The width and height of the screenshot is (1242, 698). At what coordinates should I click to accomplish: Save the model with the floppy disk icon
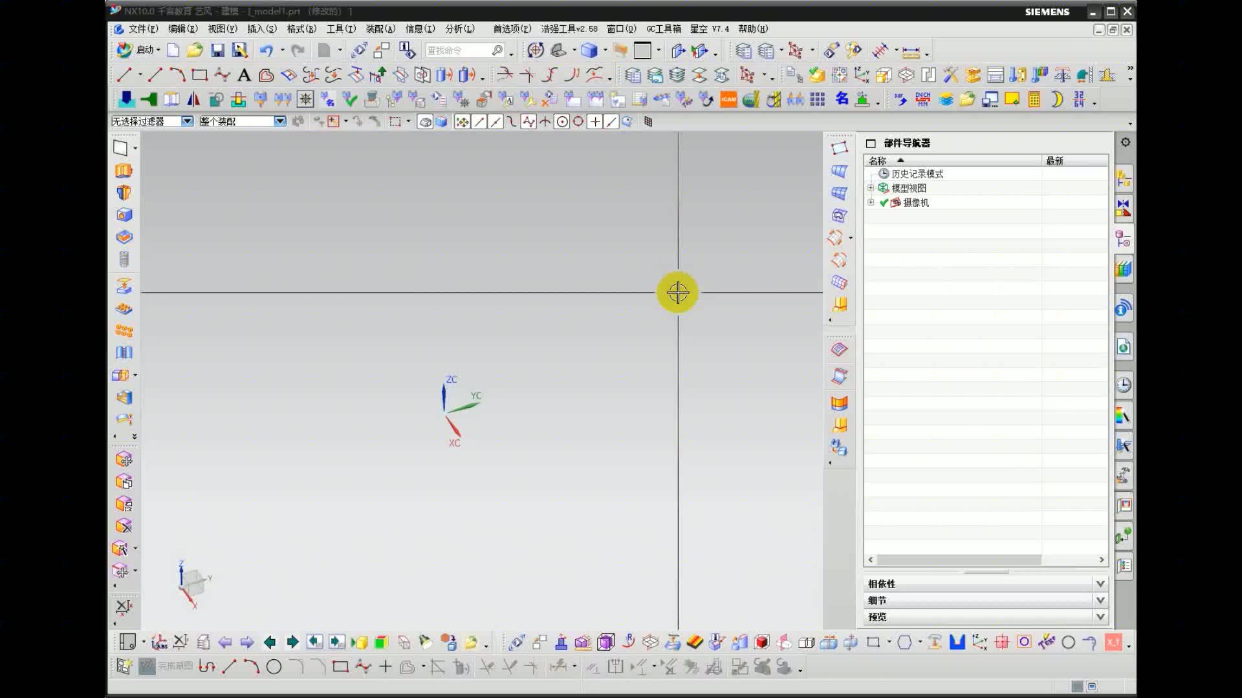coord(217,50)
